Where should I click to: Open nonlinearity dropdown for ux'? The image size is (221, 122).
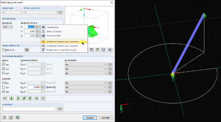(86, 64)
